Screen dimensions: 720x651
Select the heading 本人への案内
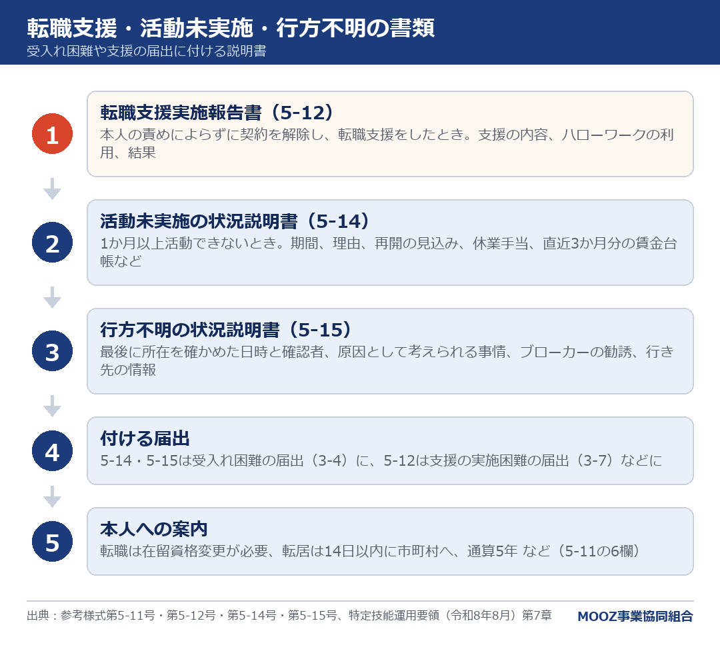(x=154, y=529)
